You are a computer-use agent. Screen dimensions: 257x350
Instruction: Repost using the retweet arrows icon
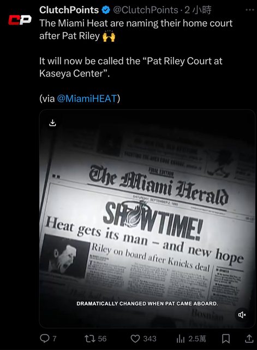(x=90, y=339)
